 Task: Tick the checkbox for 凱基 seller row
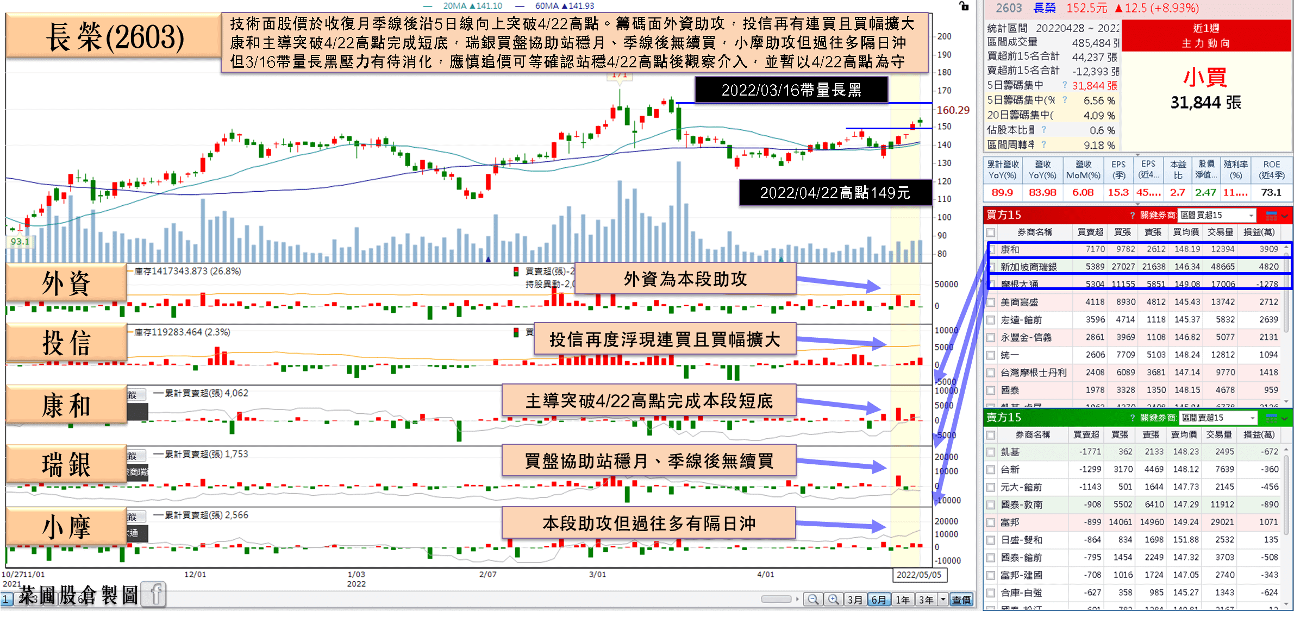coord(992,452)
